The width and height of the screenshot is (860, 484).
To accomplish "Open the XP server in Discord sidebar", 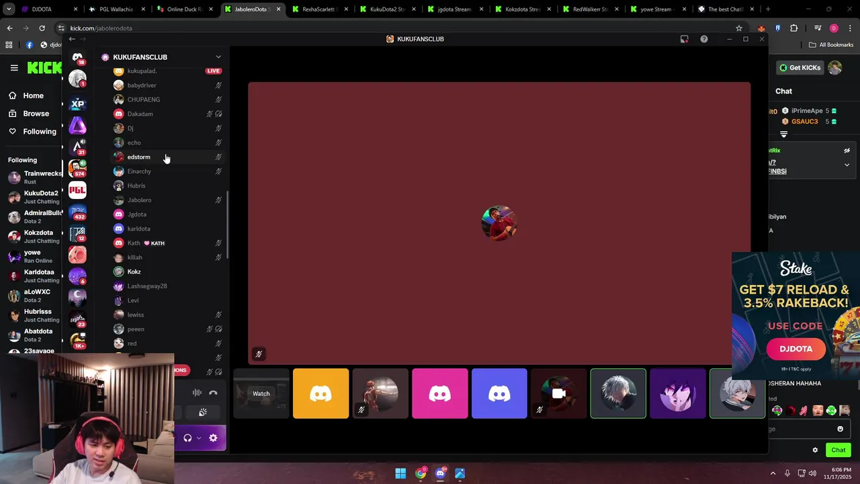I will (x=77, y=104).
